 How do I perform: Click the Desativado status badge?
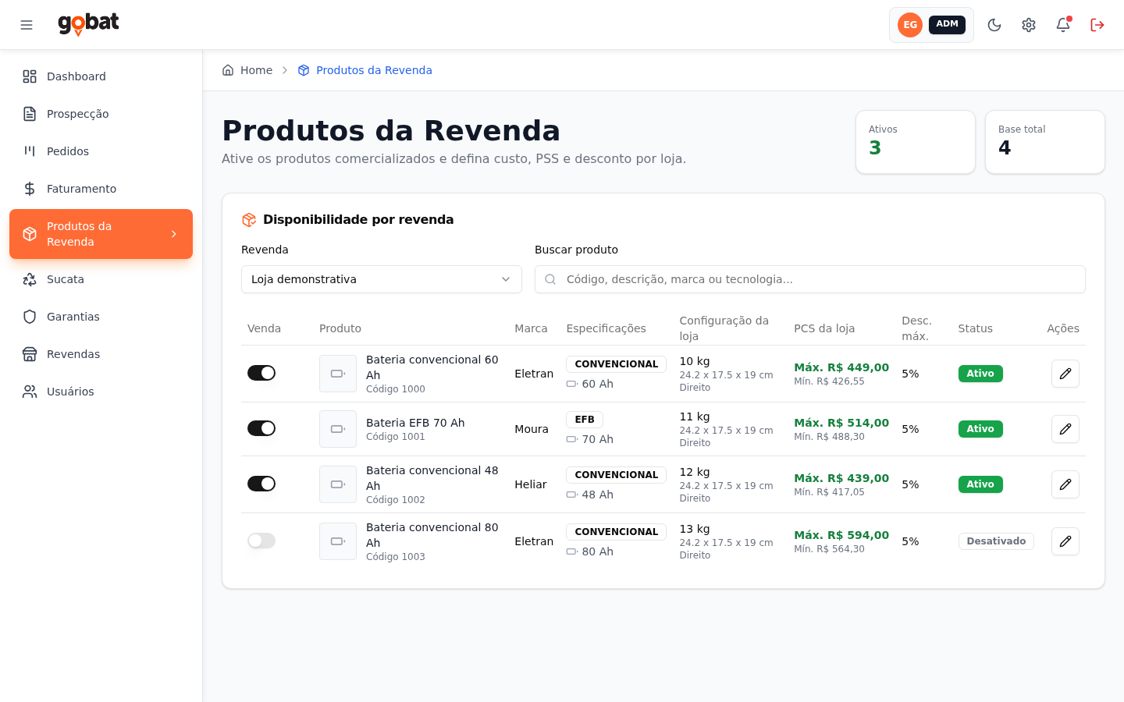pyautogui.click(x=996, y=541)
